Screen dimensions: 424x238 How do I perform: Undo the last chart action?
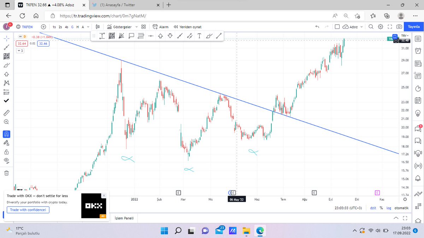coord(317,27)
